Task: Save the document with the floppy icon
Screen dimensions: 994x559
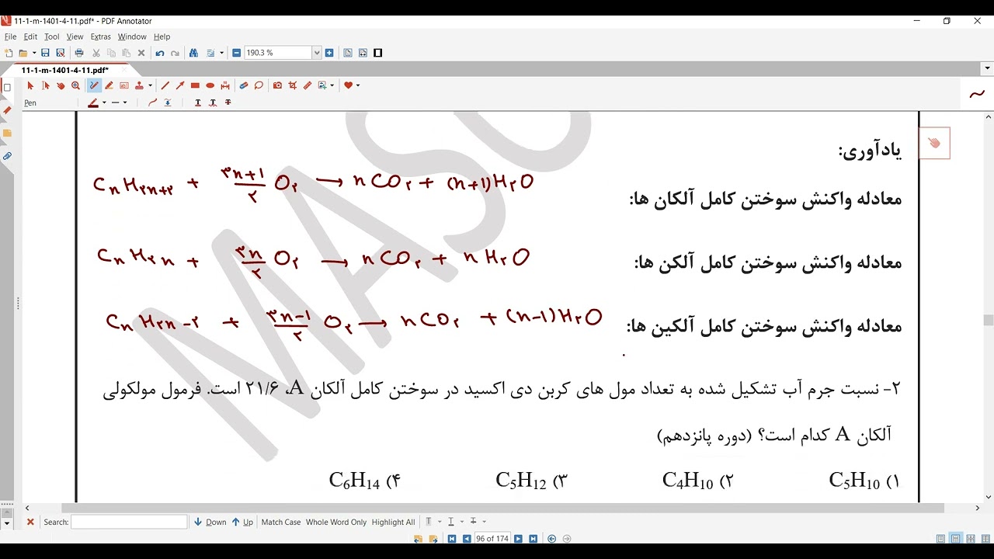Action: coord(45,53)
